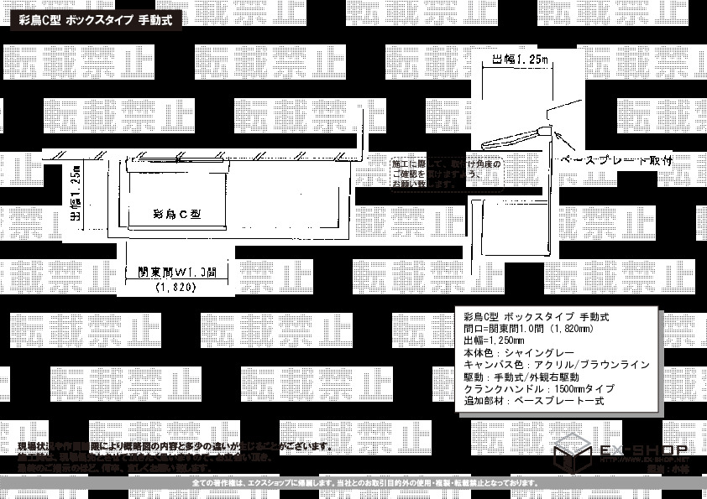
Task: Select the disclaimer line starting 現場状況や作図制限
Action: (x=175, y=447)
